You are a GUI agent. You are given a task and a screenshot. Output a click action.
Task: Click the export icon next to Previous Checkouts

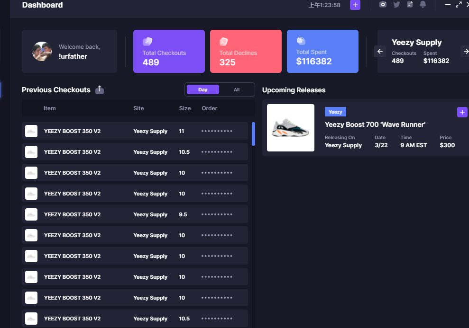(100, 90)
